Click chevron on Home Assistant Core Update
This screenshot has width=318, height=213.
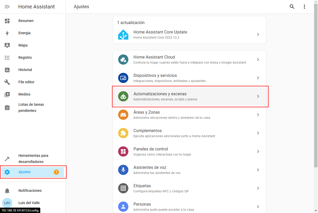[258, 34]
